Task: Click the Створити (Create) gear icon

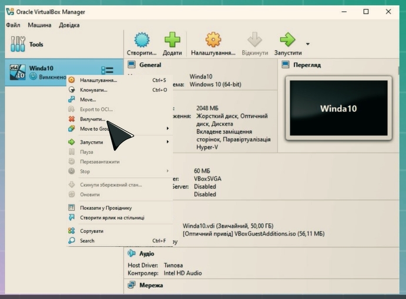Action: pyautogui.click(x=142, y=39)
